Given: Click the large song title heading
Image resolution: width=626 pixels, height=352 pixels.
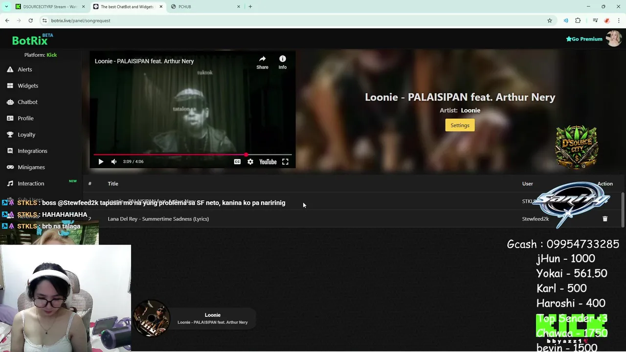Looking at the screenshot, I should pyautogui.click(x=460, y=97).
